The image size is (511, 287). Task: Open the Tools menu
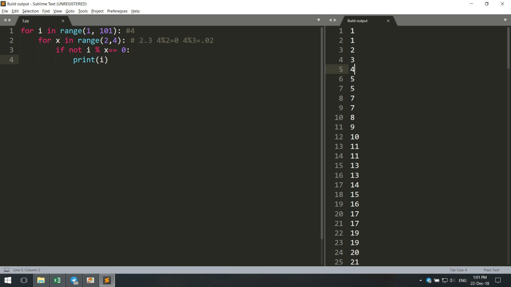pyautogui.click(x=83, y=11)
